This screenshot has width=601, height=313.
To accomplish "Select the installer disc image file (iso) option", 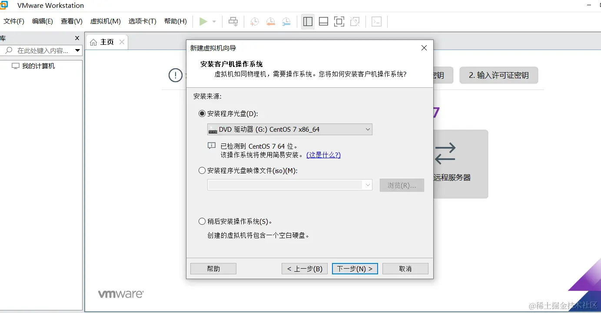I will pos(202,171).
